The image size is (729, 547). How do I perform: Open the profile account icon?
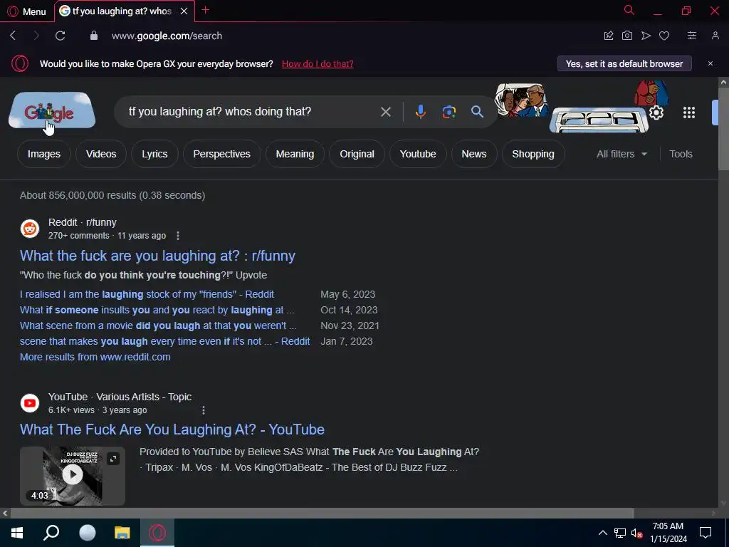point(715,36)
